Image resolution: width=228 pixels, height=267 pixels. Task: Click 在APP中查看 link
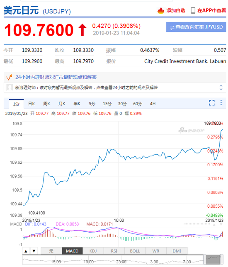click(212, 10)
